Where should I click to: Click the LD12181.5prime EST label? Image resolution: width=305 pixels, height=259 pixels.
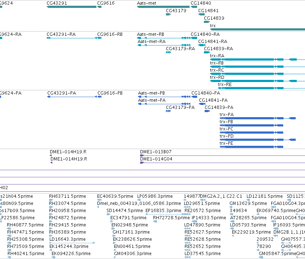click(265, 196)
